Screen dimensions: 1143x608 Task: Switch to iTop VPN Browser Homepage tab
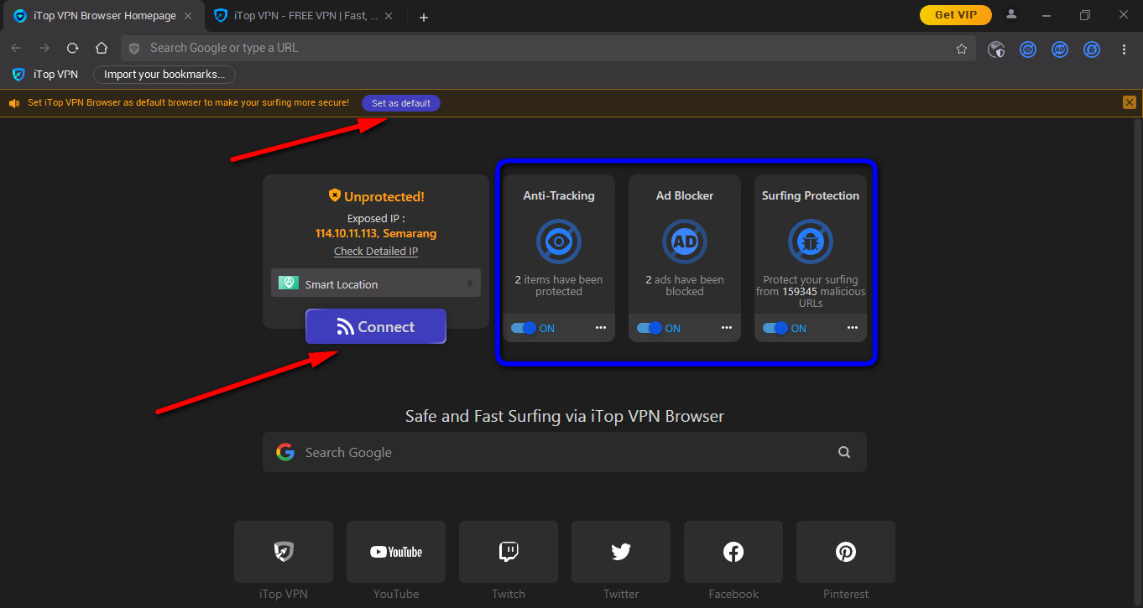[x=104, y=16]
